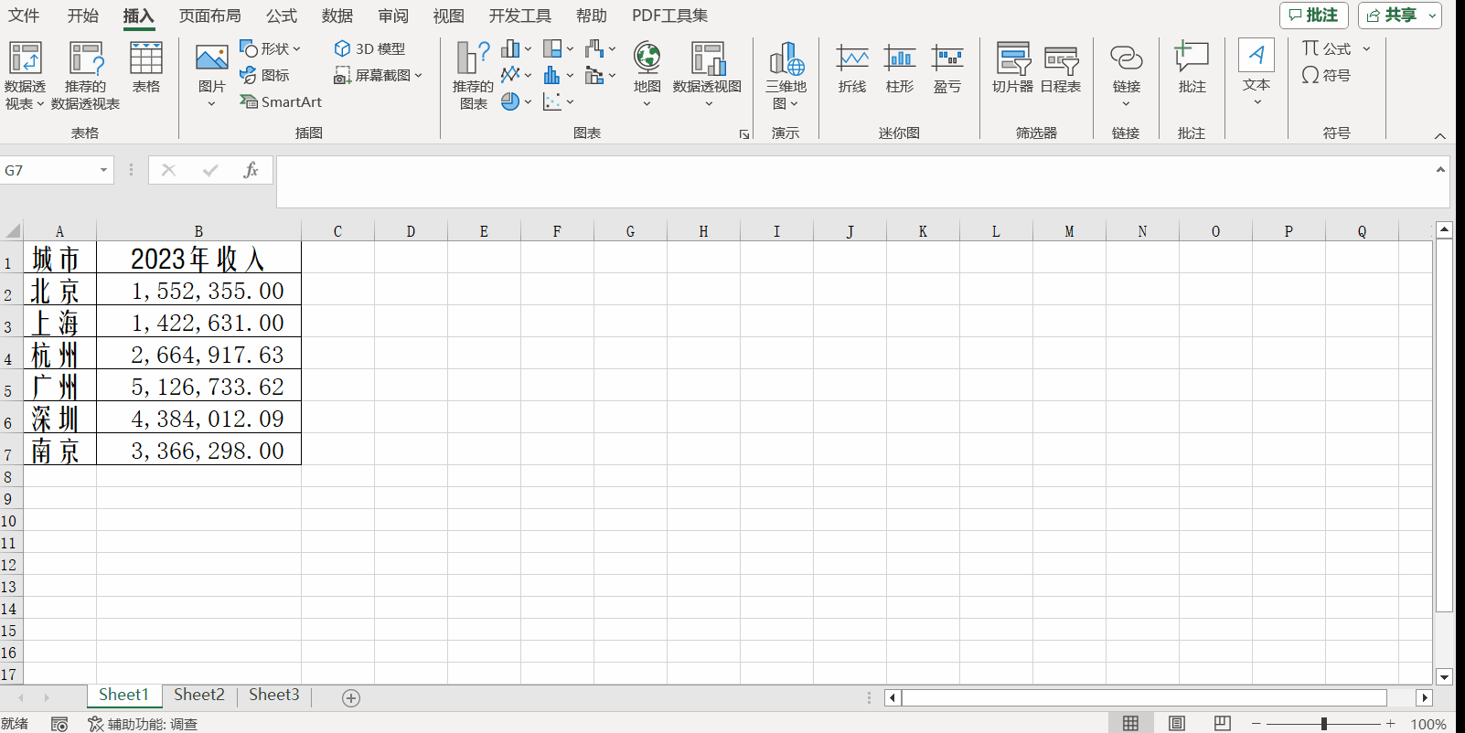The width and height of the screenshot is (1465, 733).
Task: Switch to Page Break Preview view
Action: (x=1223, y=724)
